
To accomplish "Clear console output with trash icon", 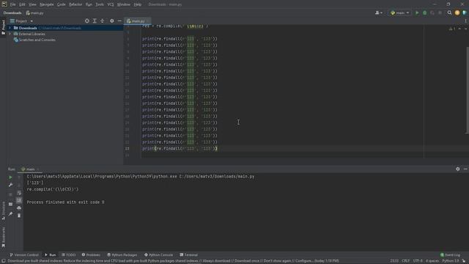I will pos(19,216).
